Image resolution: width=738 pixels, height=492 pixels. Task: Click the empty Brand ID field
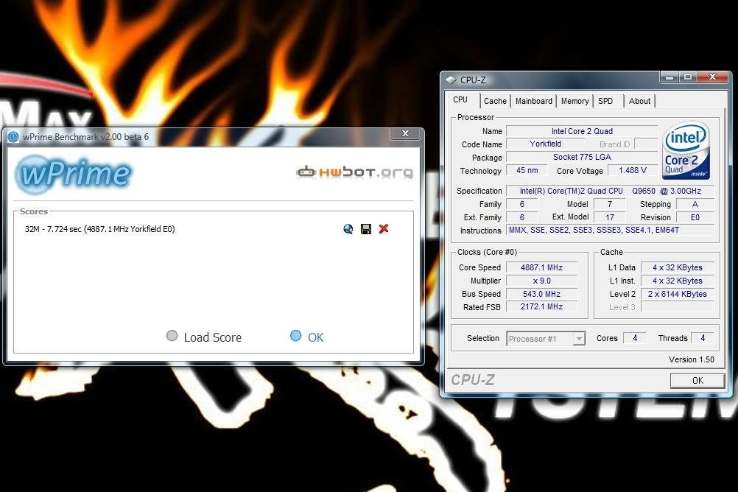[646, 144]
